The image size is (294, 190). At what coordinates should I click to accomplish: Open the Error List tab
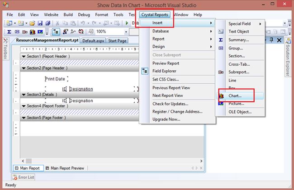pos(24,177)
